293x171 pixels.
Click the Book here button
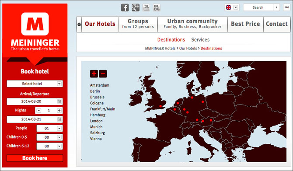point(35,158)
